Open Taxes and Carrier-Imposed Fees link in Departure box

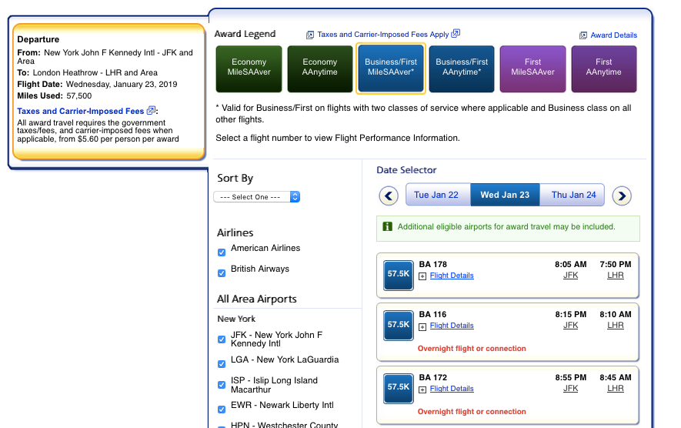point(80,111)
